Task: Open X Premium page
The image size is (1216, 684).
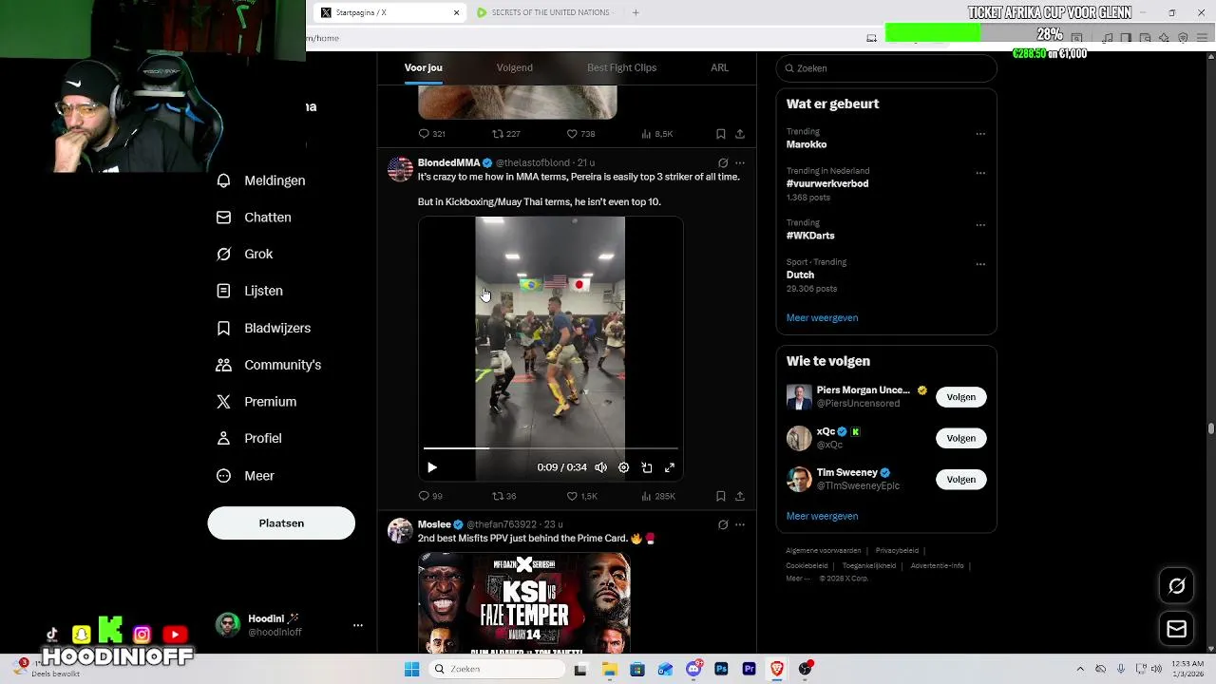Action: coord(256,402)
